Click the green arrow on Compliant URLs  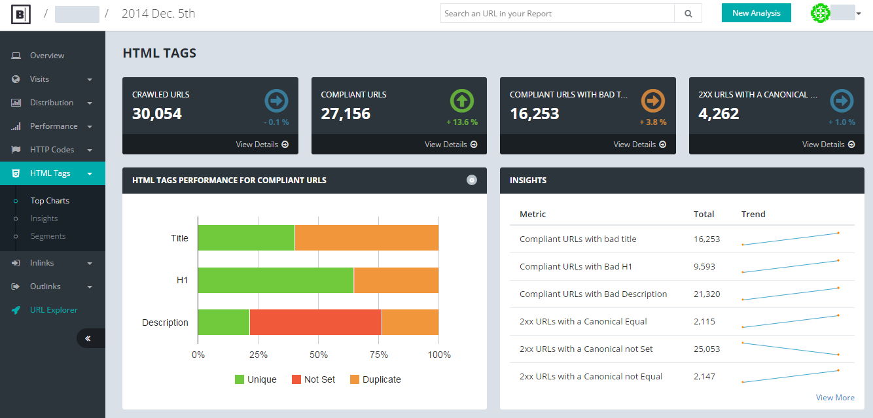point(462,101)
